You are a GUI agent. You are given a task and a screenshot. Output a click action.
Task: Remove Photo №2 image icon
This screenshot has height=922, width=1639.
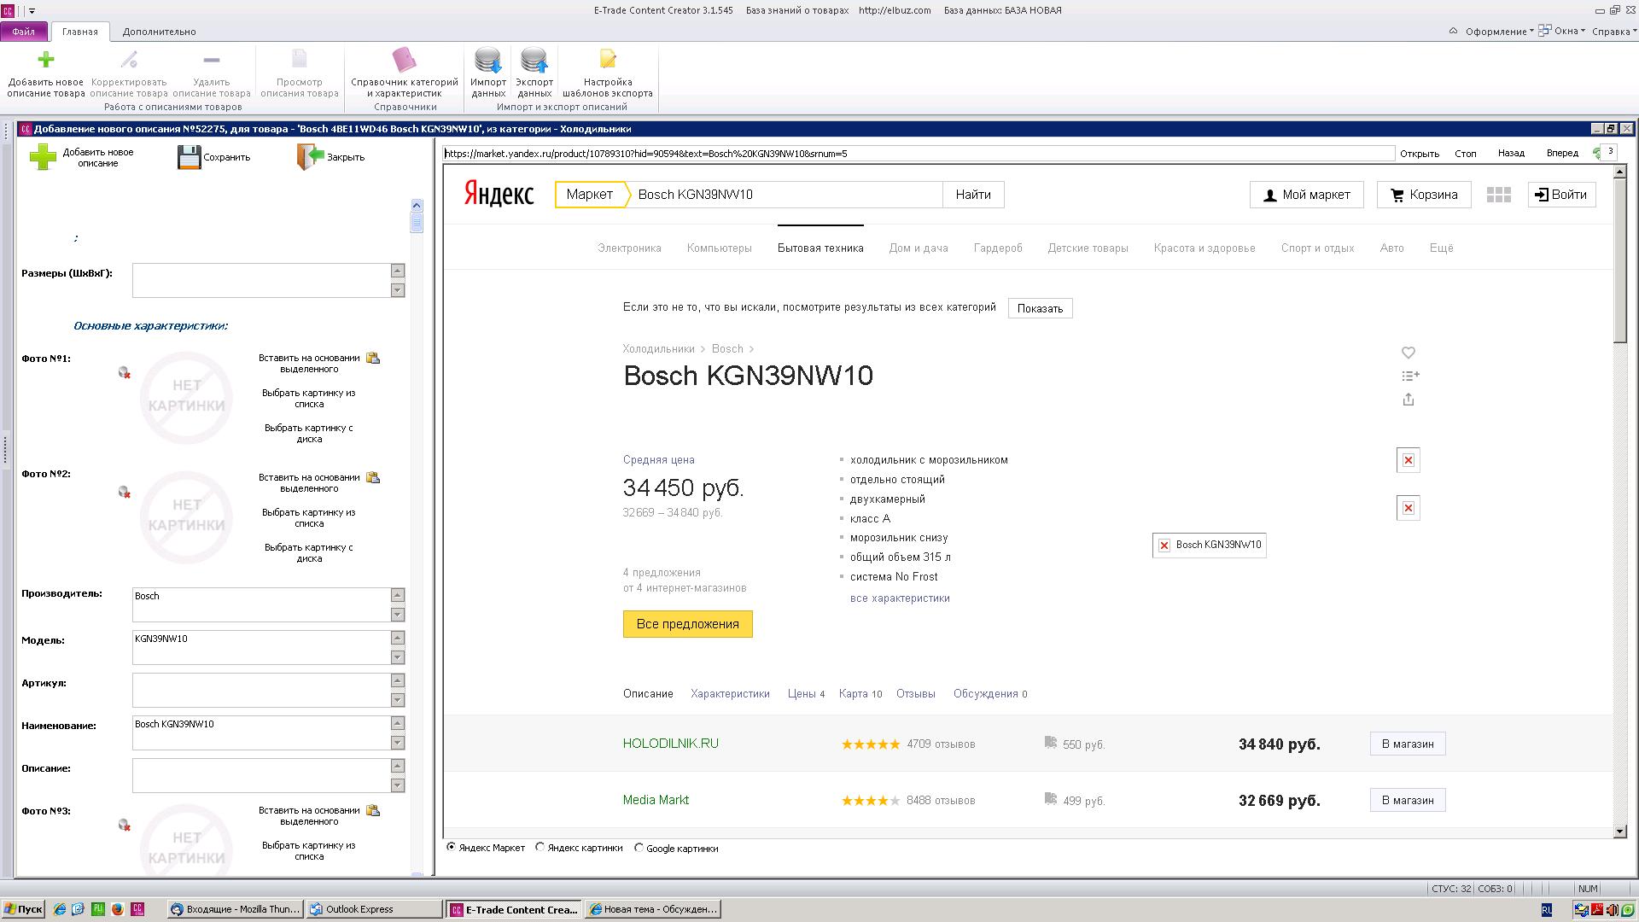[125, 493]
